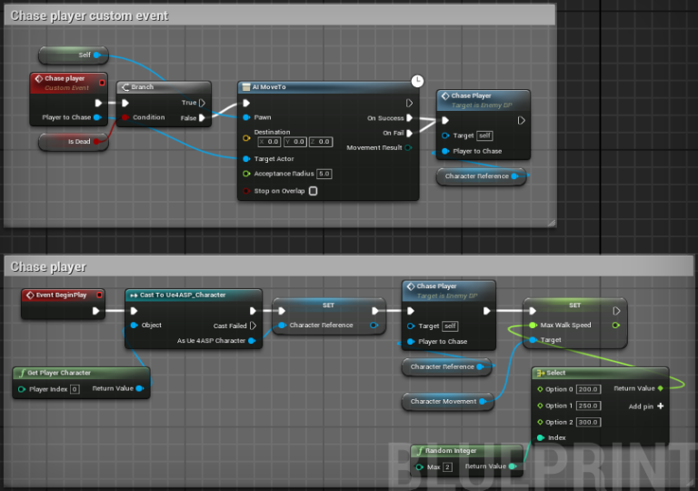698x491 pixels.
Task: Click the True output pin on Branch
Action: pyautogui.click(x=202, y=103)
